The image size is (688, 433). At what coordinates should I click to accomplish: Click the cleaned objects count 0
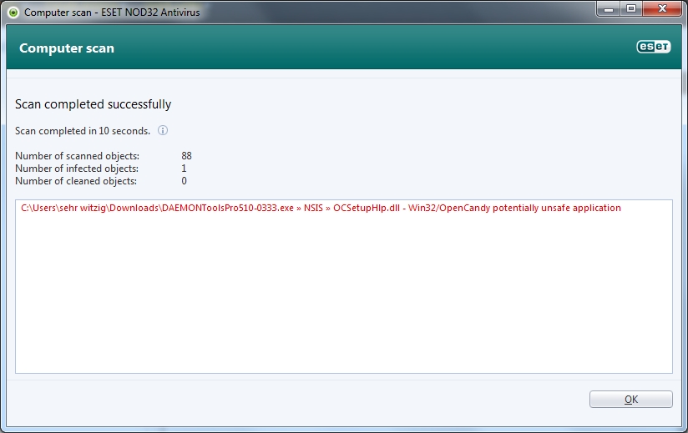[184, 181]
